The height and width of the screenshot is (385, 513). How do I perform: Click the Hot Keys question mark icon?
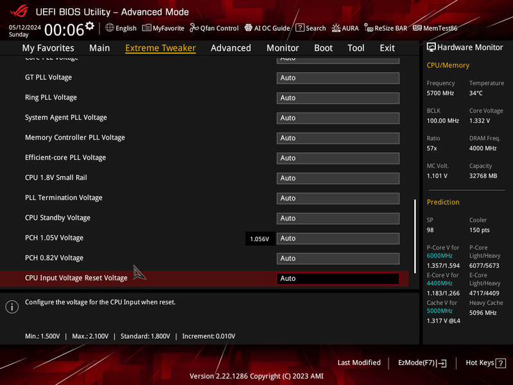(x=501, y=363)
